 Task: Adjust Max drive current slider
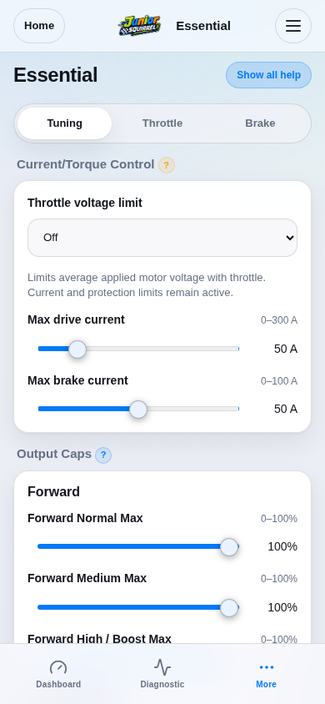138,349
